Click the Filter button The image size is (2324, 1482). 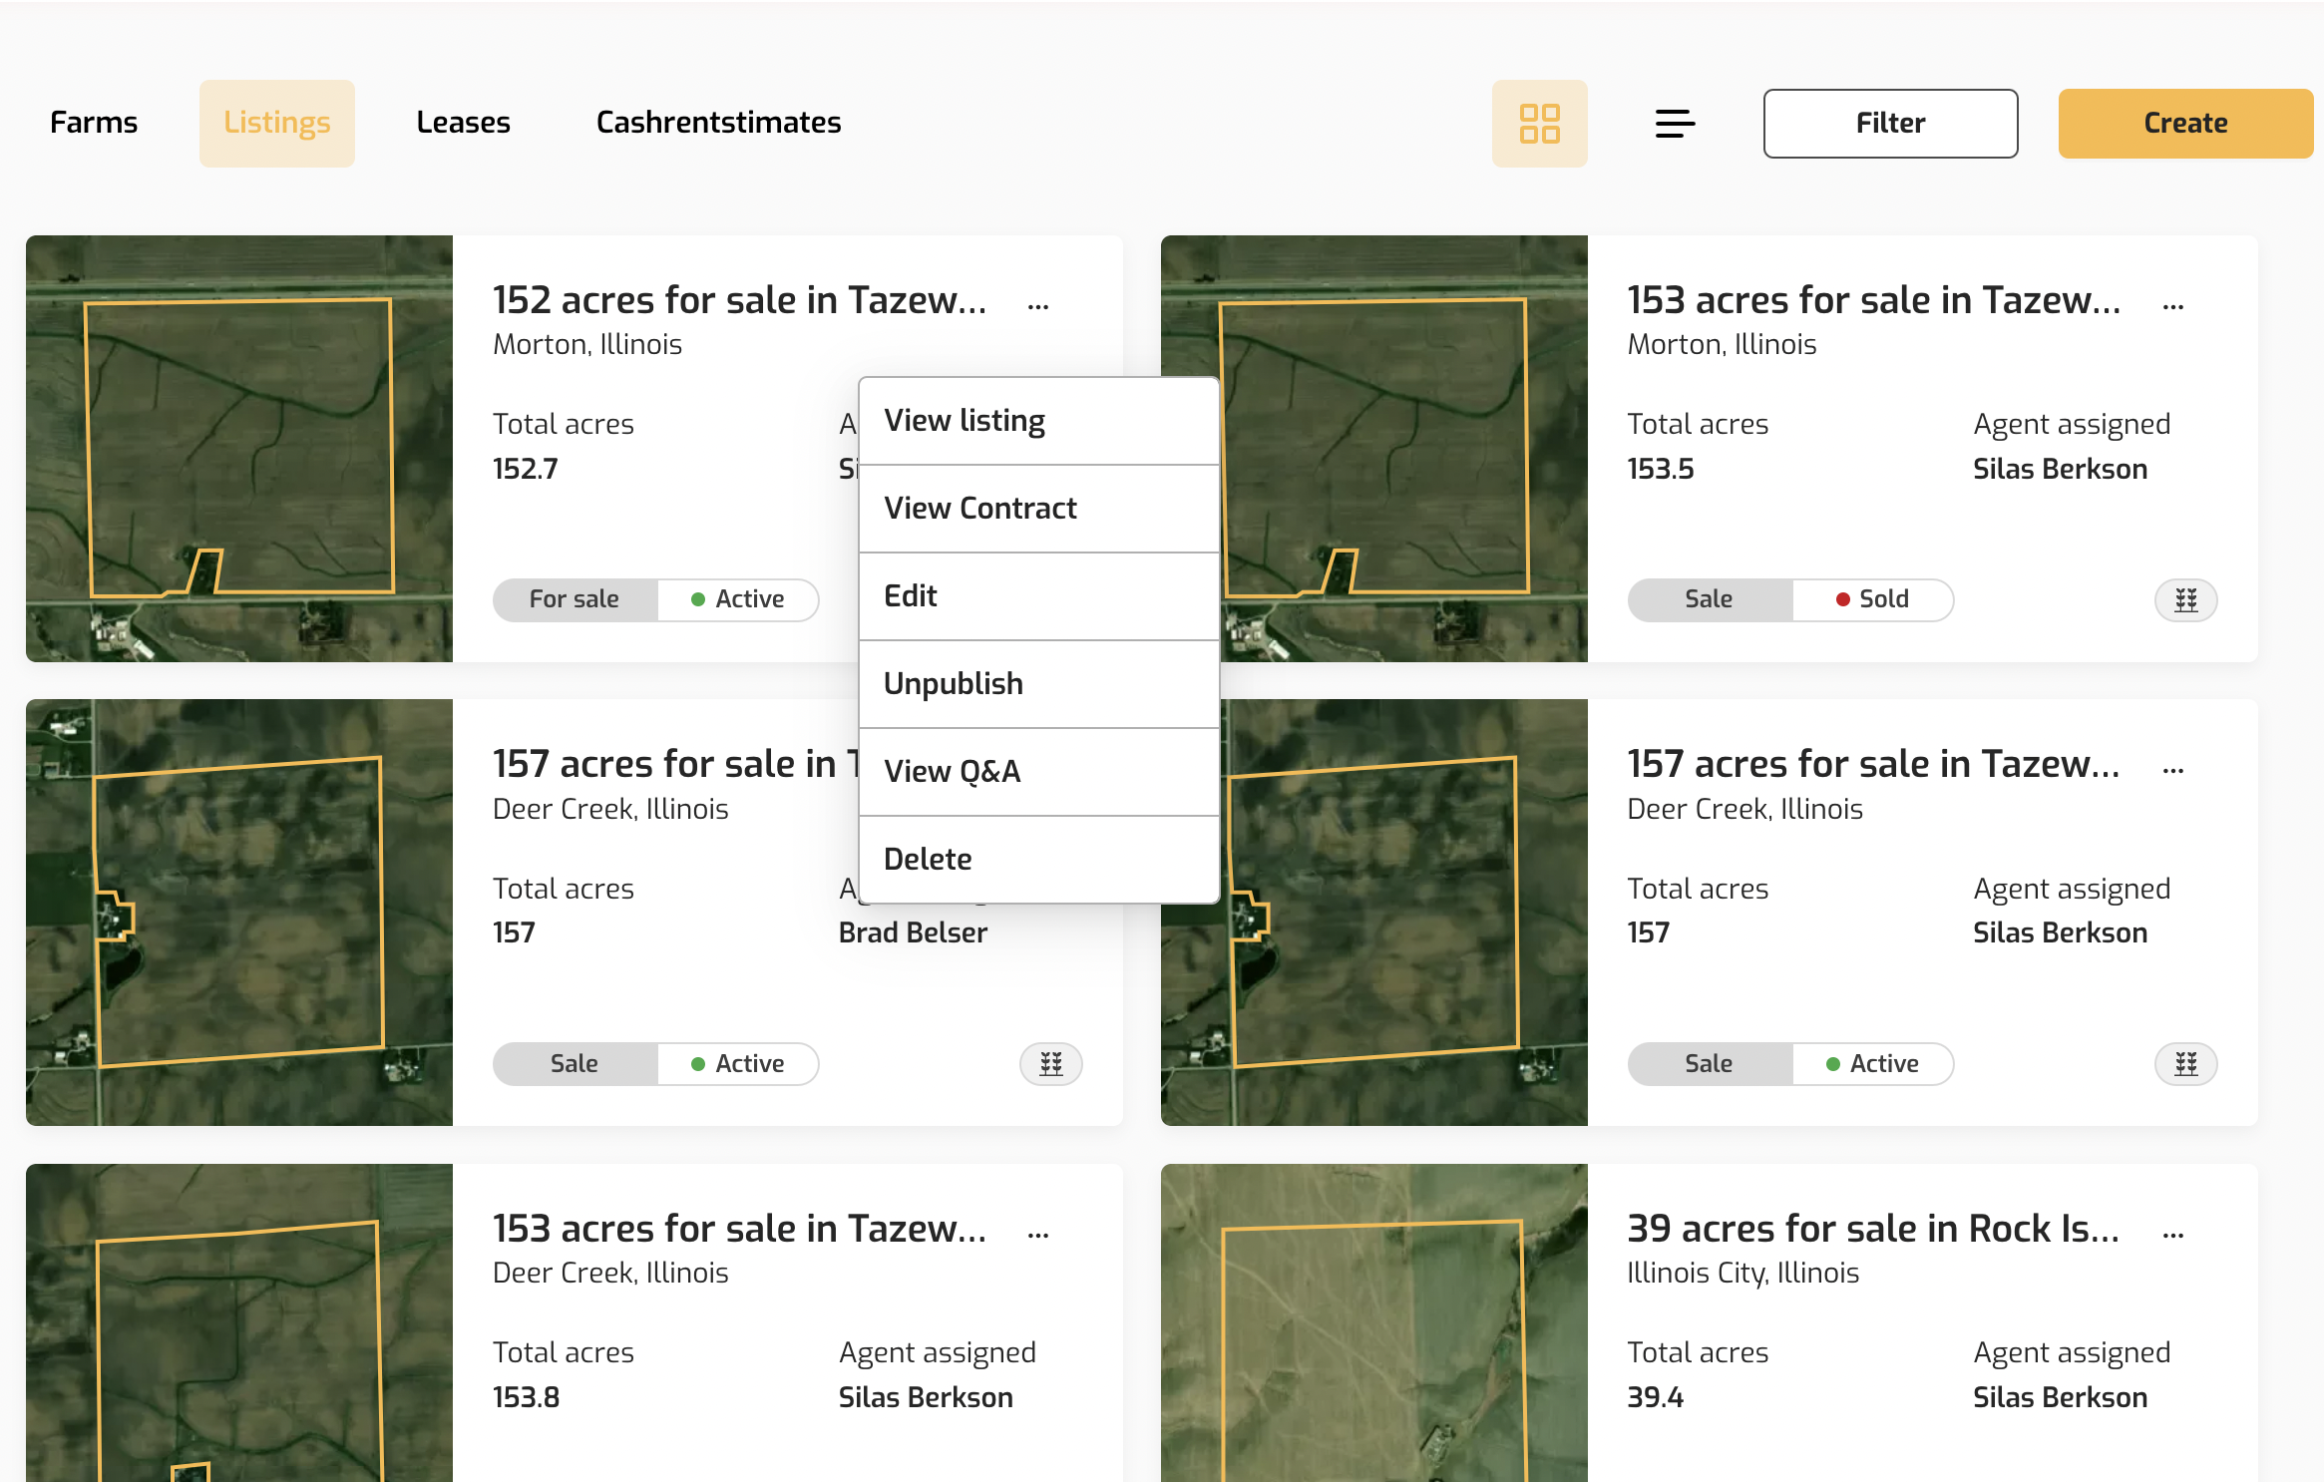coord(1890,124)
